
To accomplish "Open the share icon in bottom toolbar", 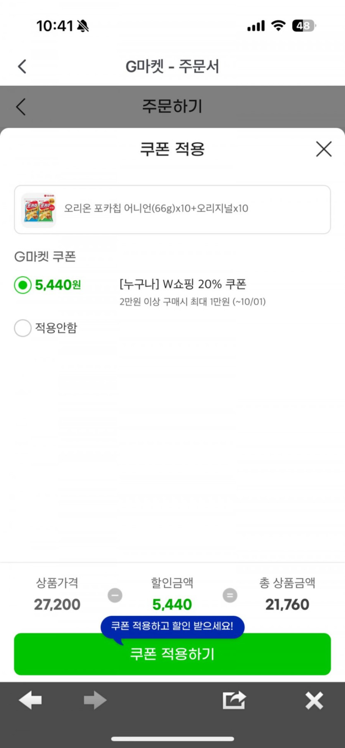I will [x=234, y=700].
